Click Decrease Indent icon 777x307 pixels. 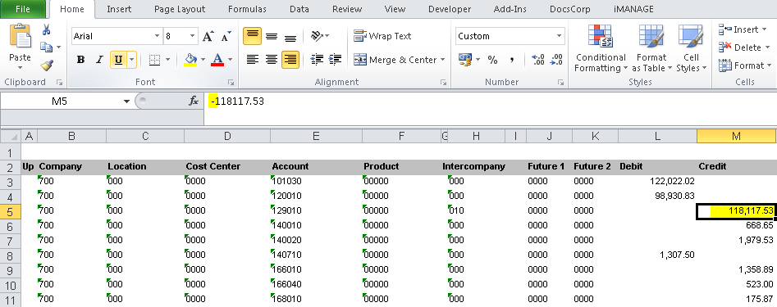point(317,60)
